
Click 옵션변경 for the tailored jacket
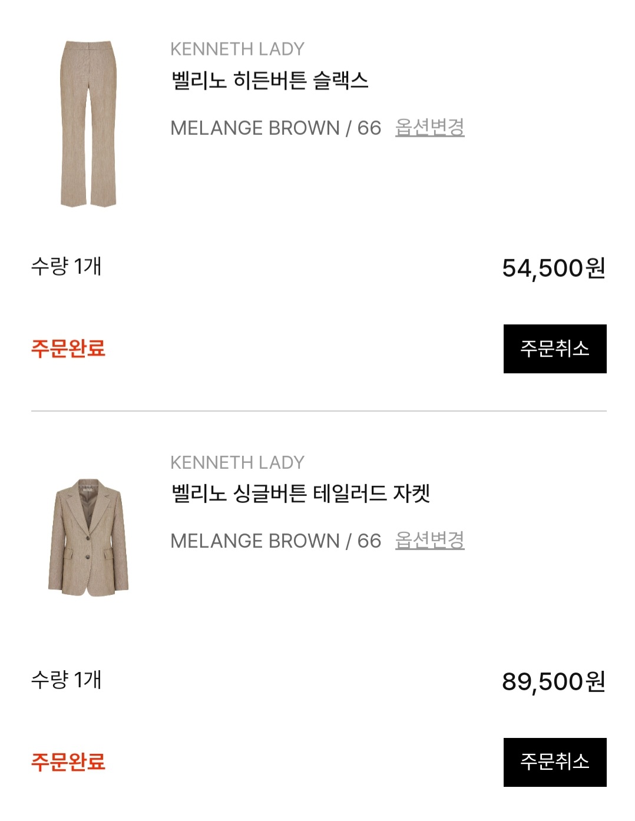[429, 540]
